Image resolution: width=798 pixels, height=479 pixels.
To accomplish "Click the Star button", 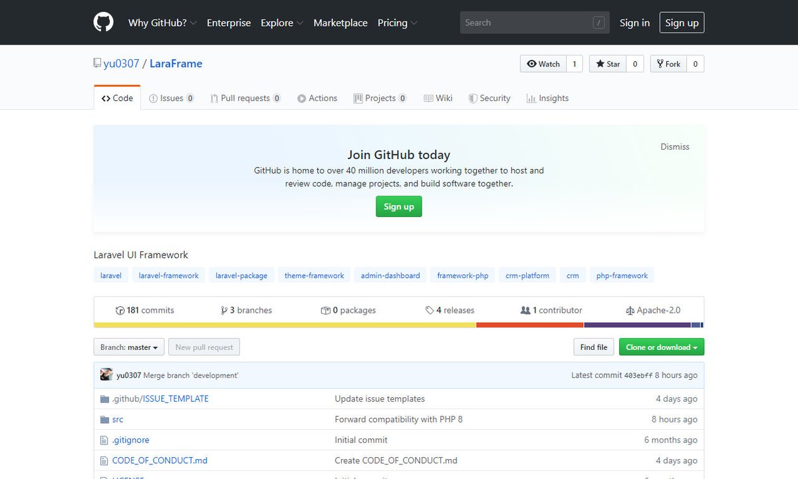I will click(608, 64).
